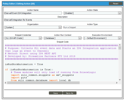Viewport: 125px width, 100px height.
Task: Click the Action Type field
Action: [92, 27]
